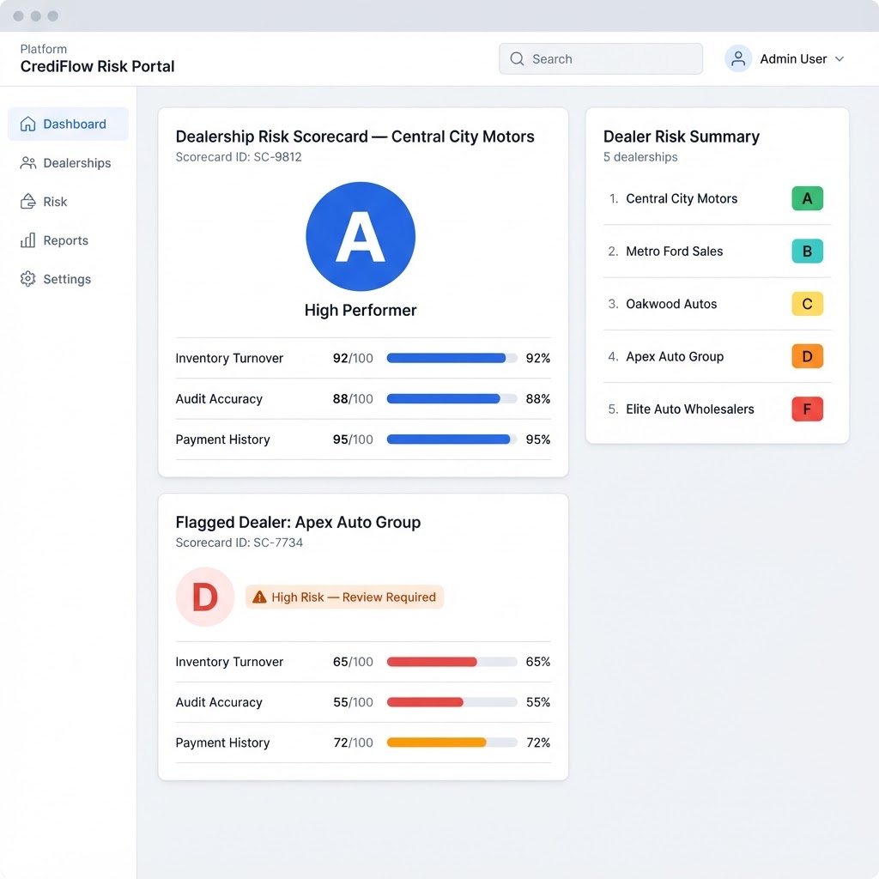Click teal B badge for Metro Ford Sales
Image resolution: width=879 pixels, height=879 pixels.
[807, 252]
